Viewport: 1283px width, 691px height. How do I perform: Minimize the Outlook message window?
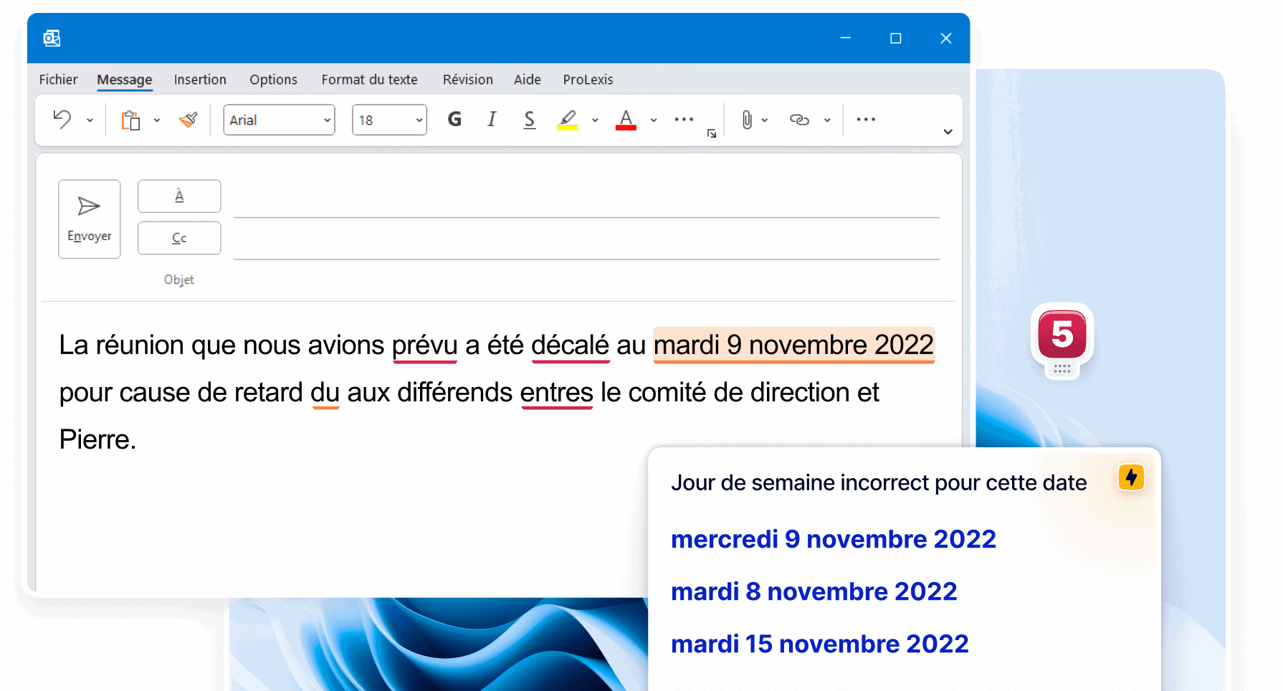846,38
